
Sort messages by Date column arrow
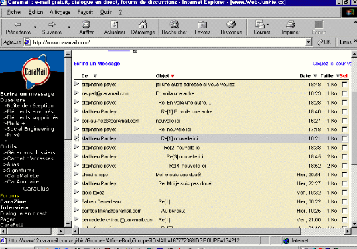click(315, 76)
